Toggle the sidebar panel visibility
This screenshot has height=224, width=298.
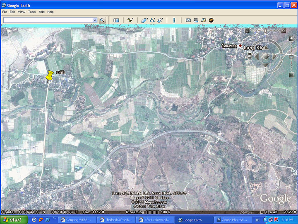pyautogui.click(x=116, y=20)
